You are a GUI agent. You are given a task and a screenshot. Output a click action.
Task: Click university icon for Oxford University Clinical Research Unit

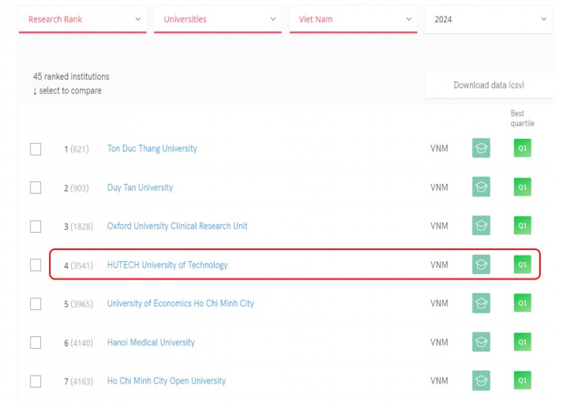coord(481,226)
